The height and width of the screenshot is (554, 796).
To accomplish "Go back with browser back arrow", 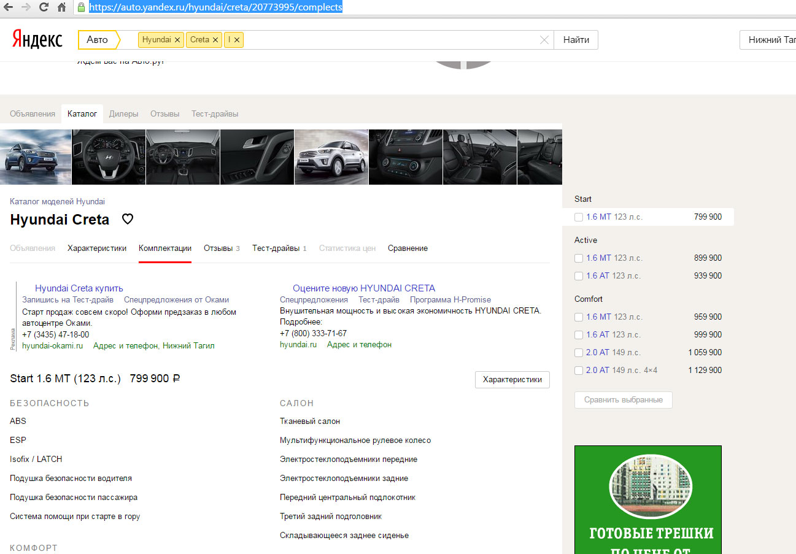I will coord(9,7).
